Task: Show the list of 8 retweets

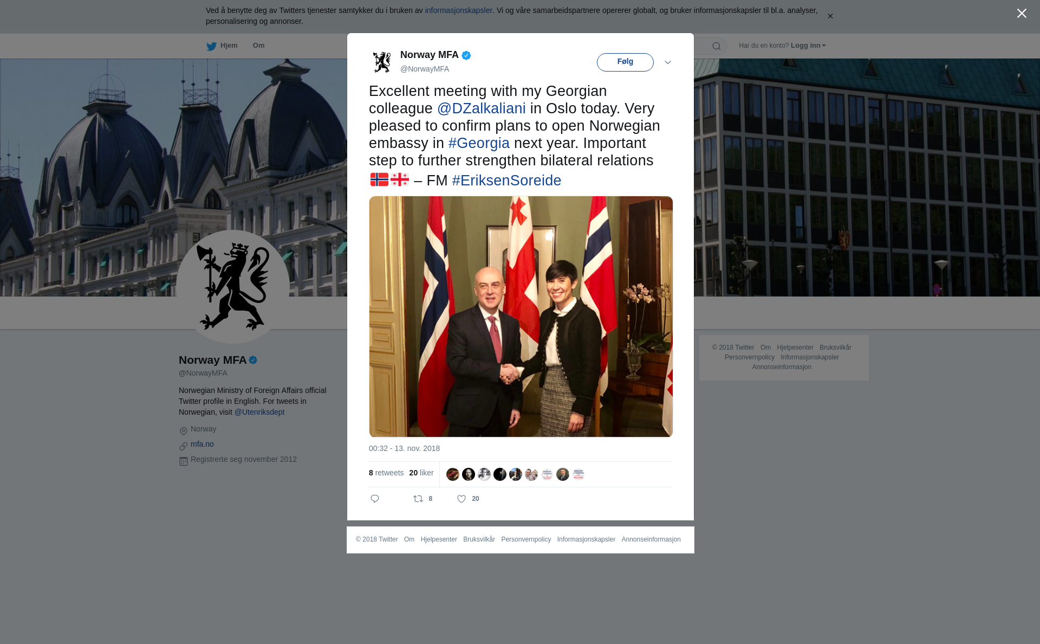Action: (x=386, y=473)
